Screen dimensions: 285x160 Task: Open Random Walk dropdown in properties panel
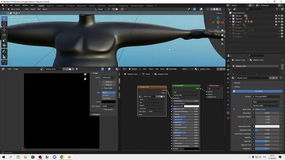266,106
